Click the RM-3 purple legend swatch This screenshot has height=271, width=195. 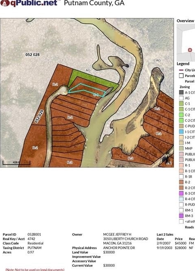(x=181, y=216)
